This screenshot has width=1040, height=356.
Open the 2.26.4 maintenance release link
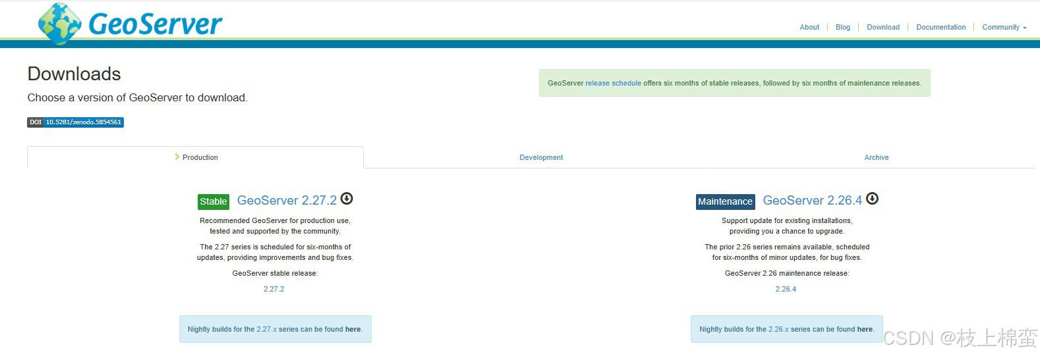786,289
